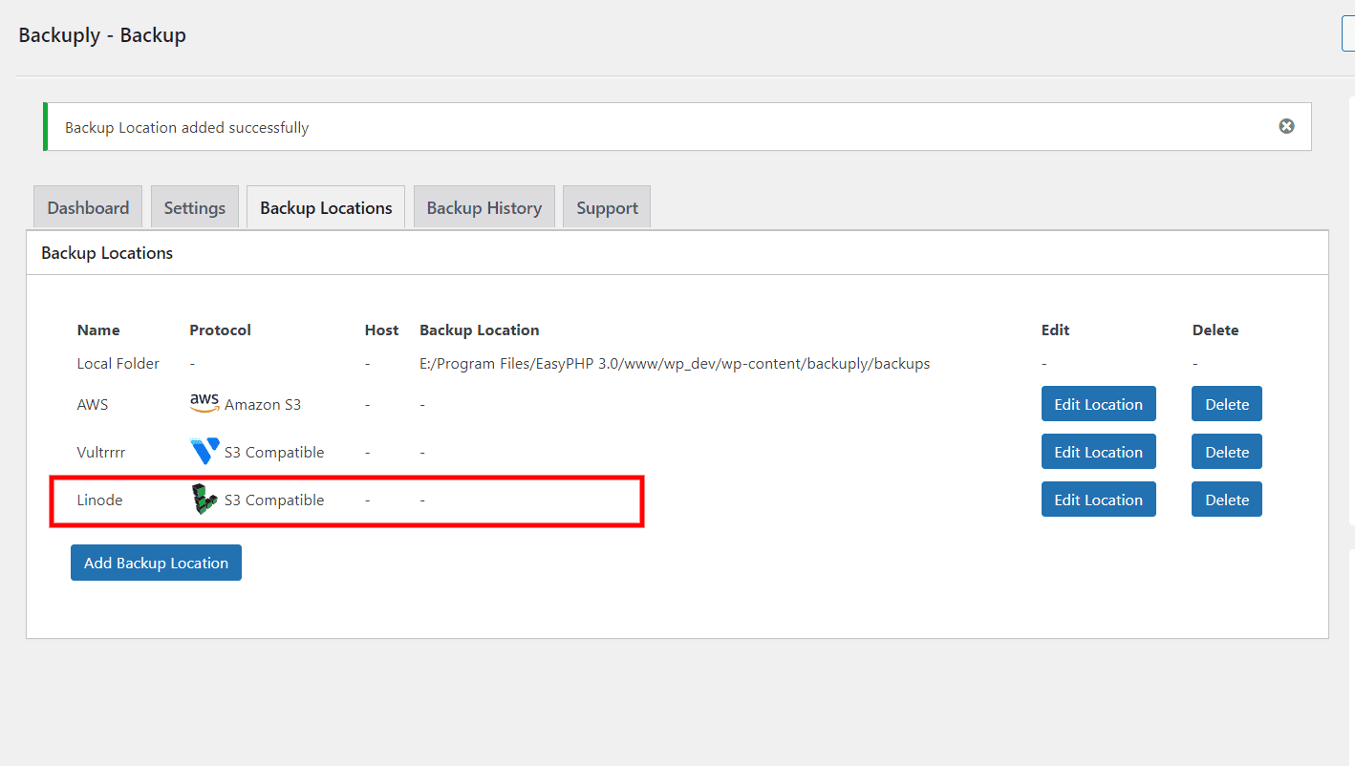Viewport: 1355px width, 766px height.
Task: Click the Local Folder backup path text
Action: [674, 363]
